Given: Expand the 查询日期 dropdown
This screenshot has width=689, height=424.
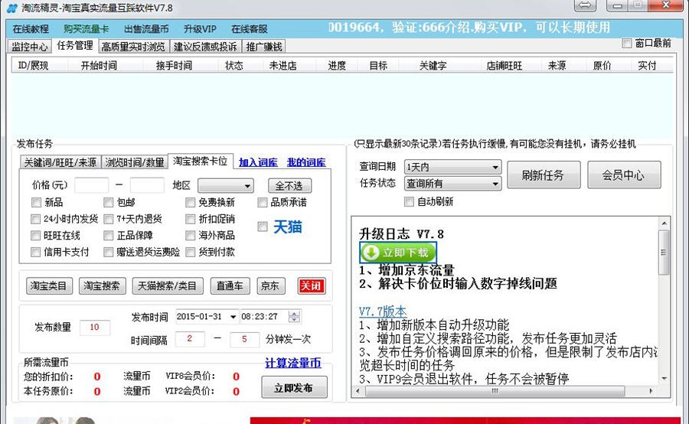Looking at the screenshot, I should (x=452, y=168).
